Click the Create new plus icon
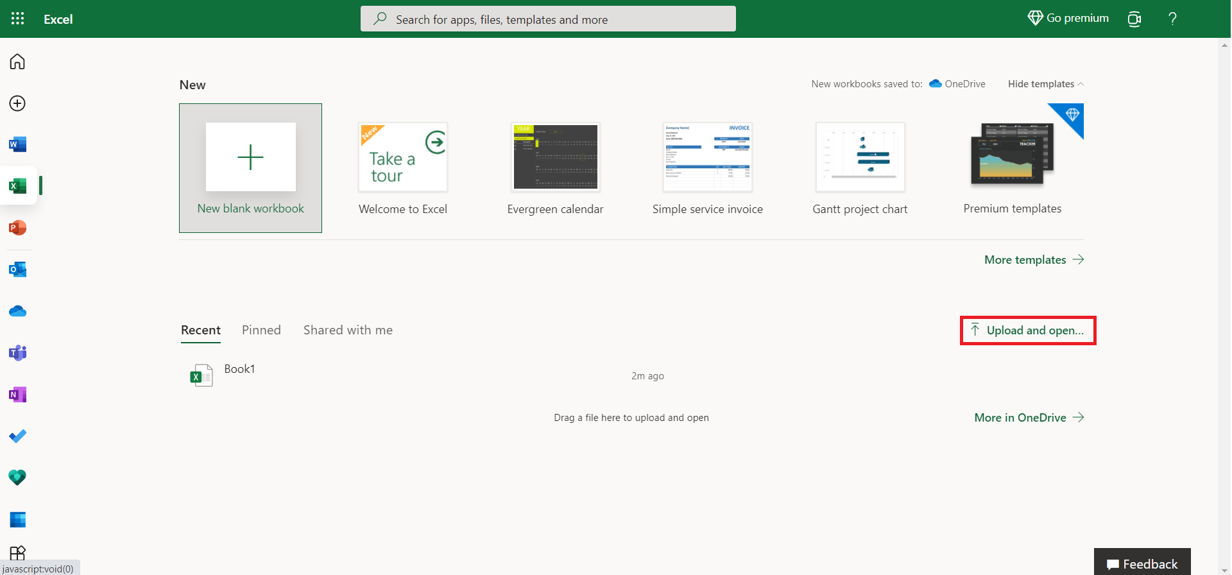Viewport: 1232px width, 575px height. click(x=17, y=103)
